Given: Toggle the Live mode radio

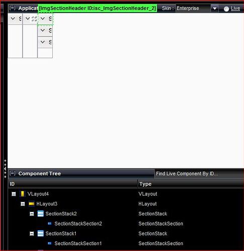Looking at the screenshot, I should click(x=226, y=9).
